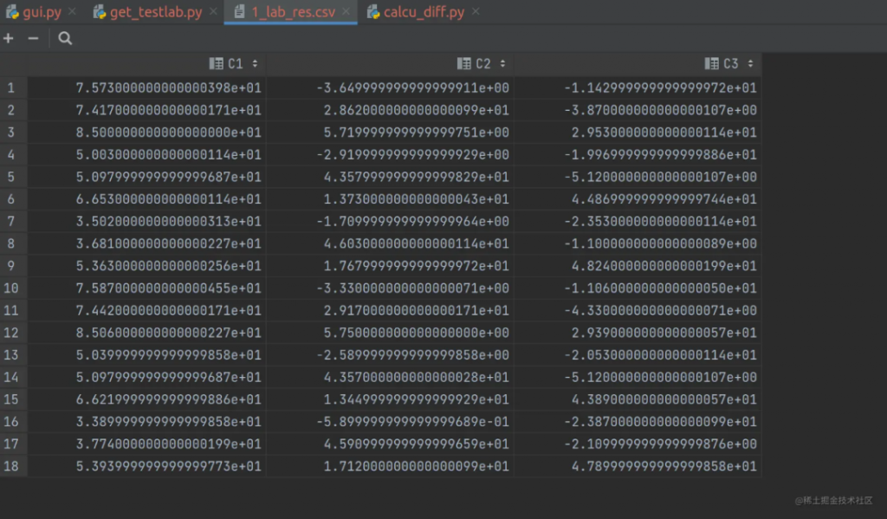Click cell 4.82400000000000199e+01 in row 9

click(x=638, y=266)
